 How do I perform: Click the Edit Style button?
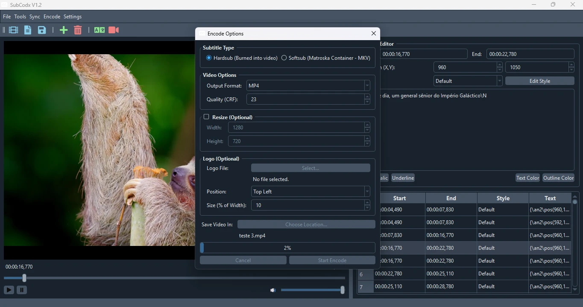click(x=539, y=81)
